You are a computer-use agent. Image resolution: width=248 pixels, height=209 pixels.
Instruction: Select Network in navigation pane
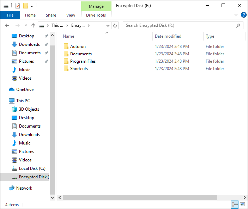click(x=24, y=188)
